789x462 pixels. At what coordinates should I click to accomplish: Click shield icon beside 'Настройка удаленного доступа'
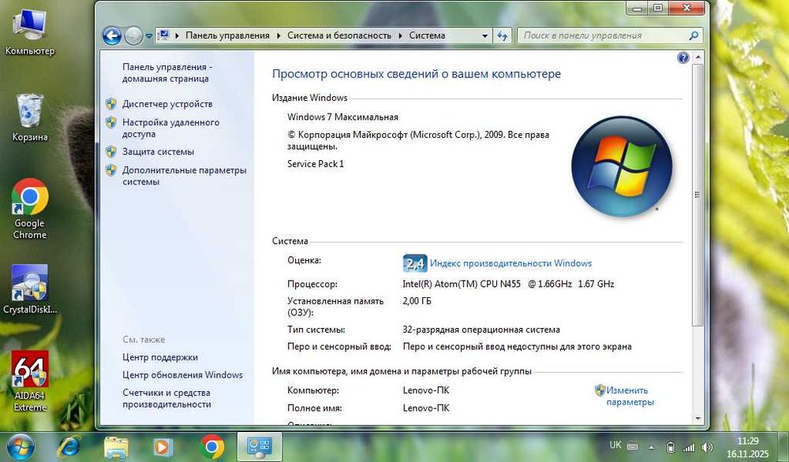(111, 122)
